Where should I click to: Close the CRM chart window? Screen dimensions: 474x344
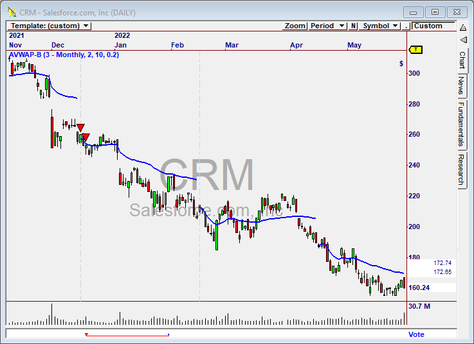click(457, 12)
